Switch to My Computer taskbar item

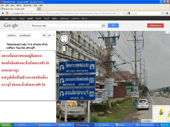(x=104, y=125)
